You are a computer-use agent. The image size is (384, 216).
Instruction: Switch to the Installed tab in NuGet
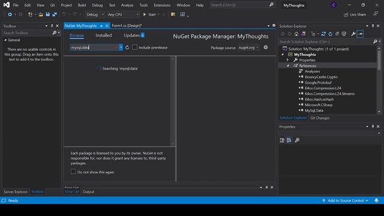click(104, 35)
